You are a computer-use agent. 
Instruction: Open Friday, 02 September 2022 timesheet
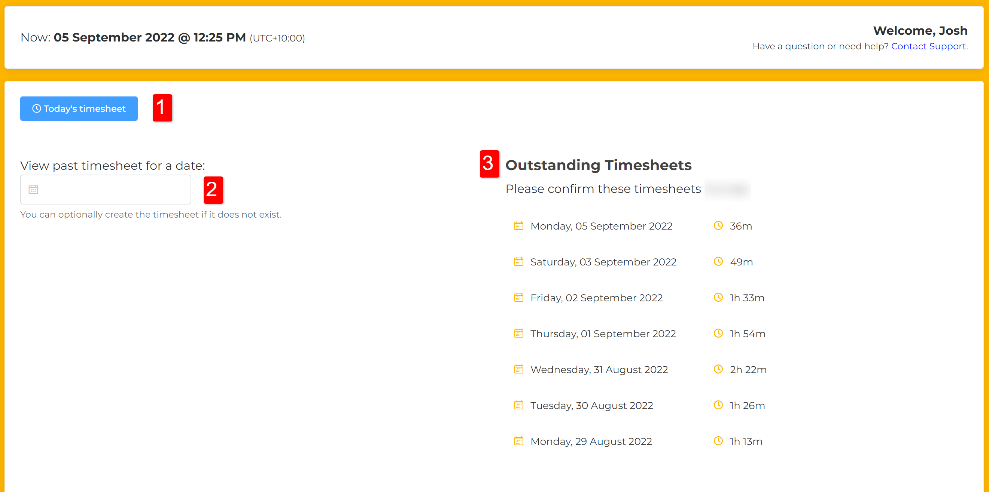596,298
